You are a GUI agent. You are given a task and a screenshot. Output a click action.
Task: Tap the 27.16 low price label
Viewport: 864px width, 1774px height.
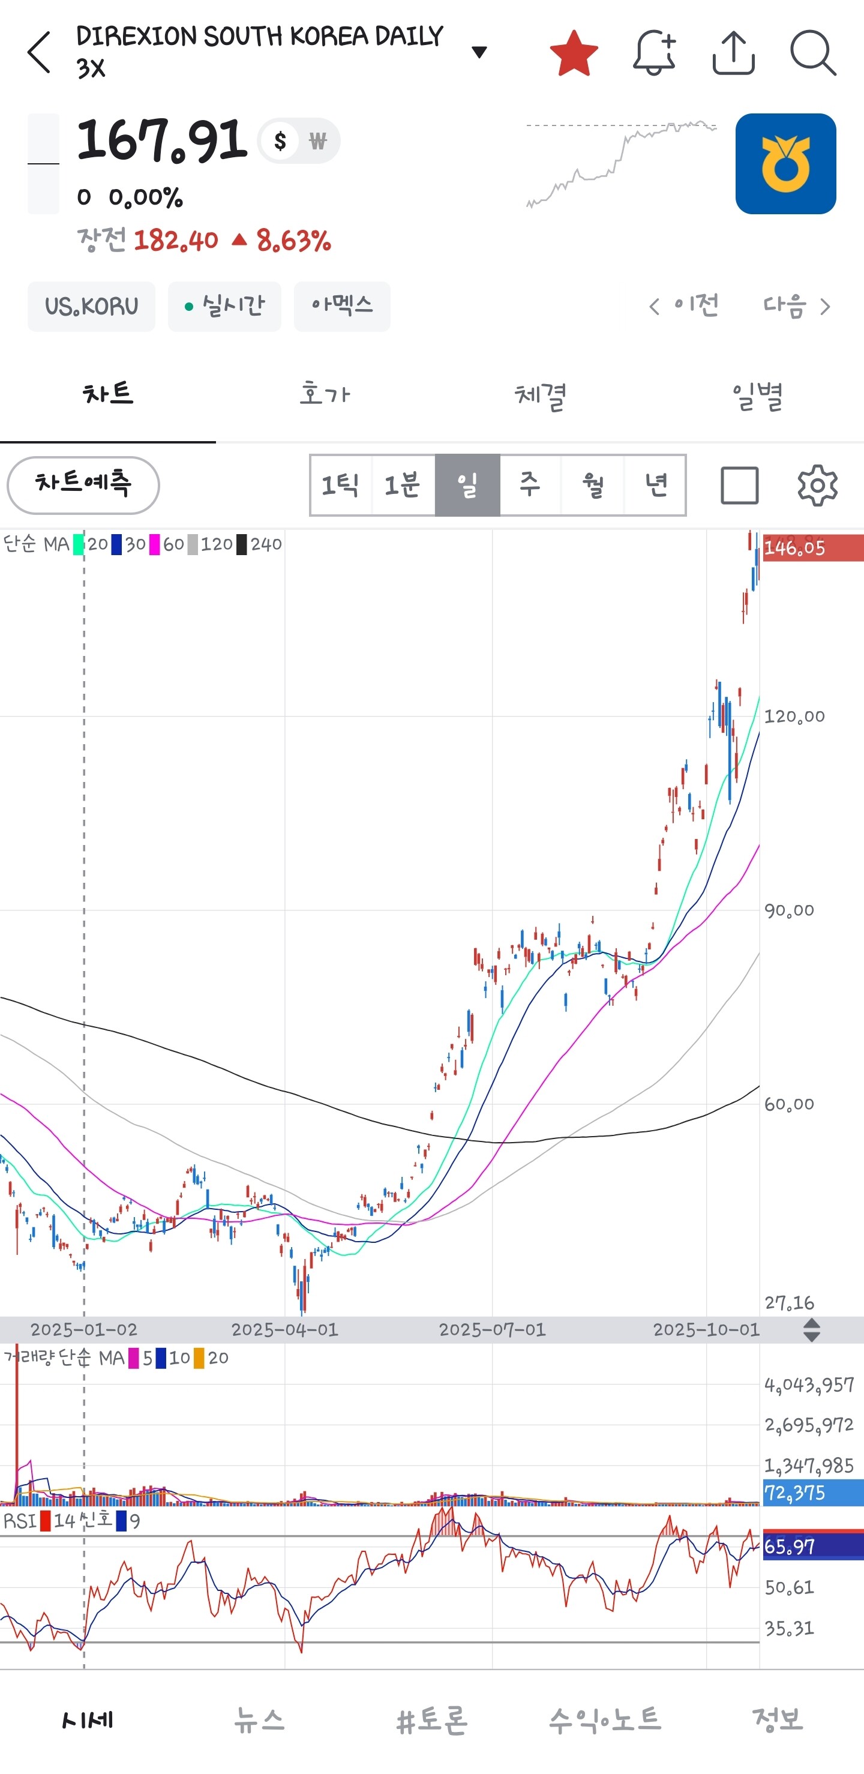pos(789,1303)
